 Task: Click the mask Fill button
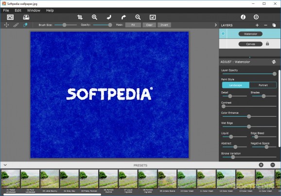[133, 25]
